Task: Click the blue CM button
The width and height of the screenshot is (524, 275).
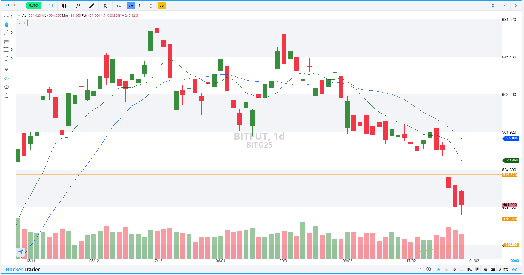Action: [131, 6]
